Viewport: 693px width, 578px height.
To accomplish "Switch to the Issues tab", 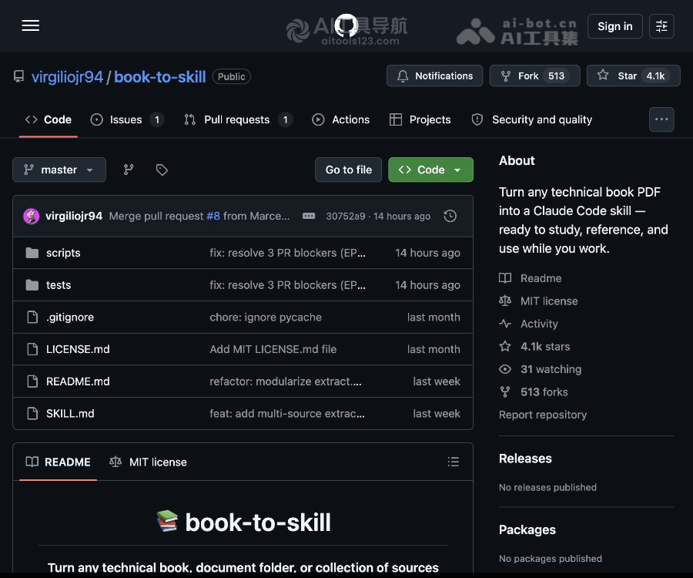I will (127, 119).
